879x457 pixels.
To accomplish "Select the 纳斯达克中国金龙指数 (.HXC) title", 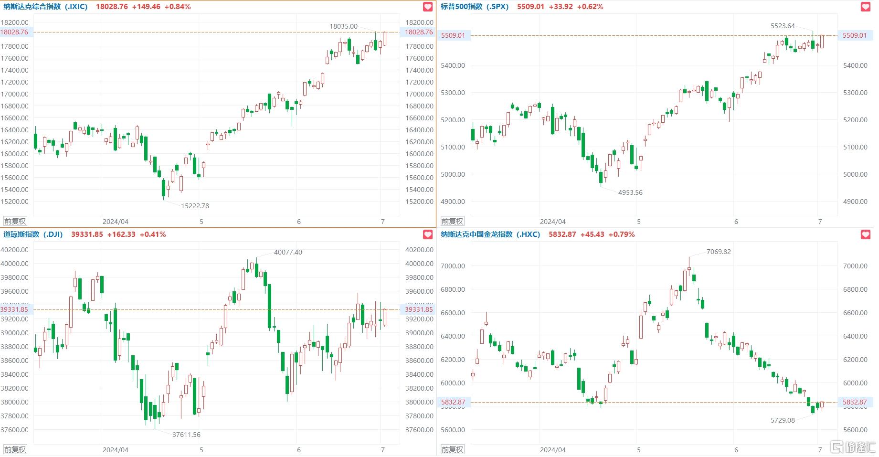I will 490,234.
